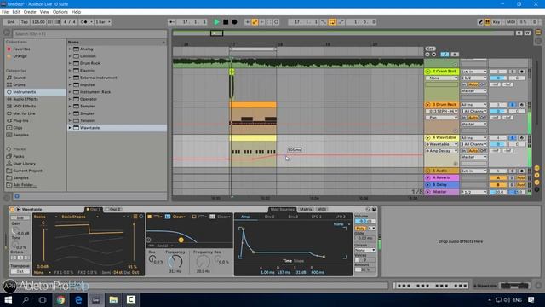545x307 pixels.
Task: Solo the 4 Wavetable track
Action: [x=512, y=138]
